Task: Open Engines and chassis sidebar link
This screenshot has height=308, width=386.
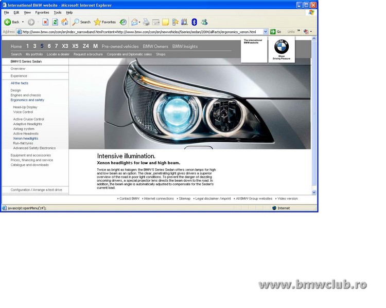Action: tap(26, 95)
